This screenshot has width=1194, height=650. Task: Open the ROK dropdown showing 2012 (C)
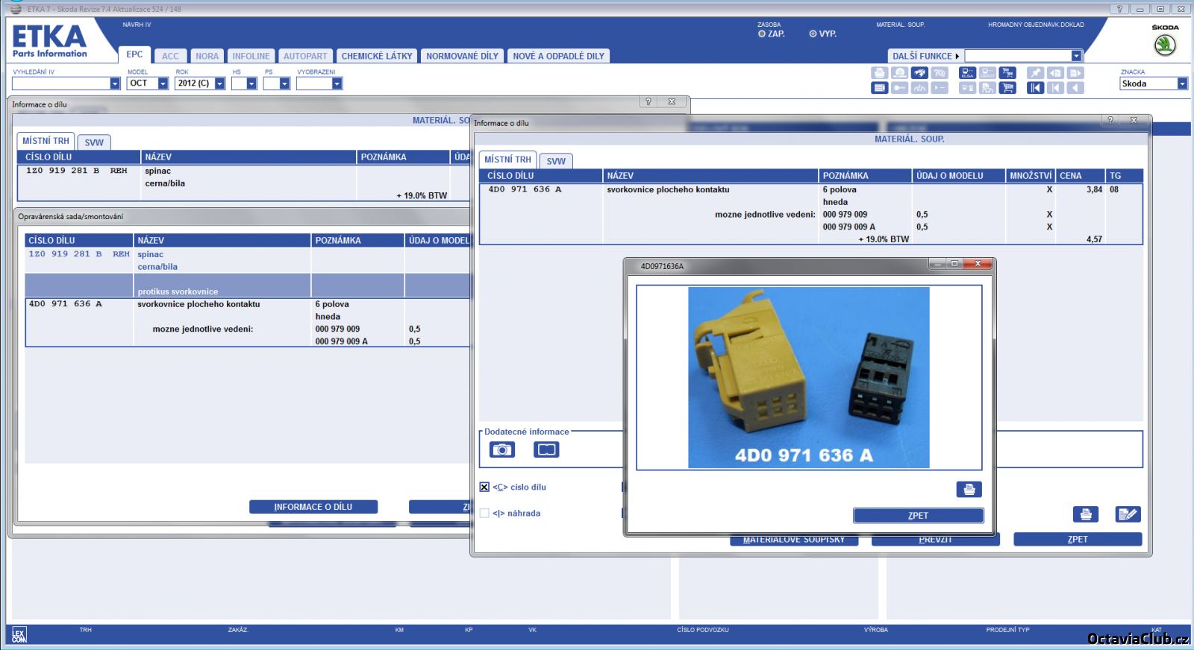[x=220, y=83]
